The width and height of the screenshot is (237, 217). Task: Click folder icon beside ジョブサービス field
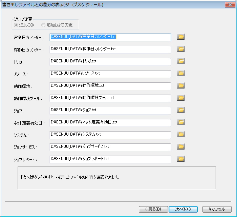coord(181,146)
